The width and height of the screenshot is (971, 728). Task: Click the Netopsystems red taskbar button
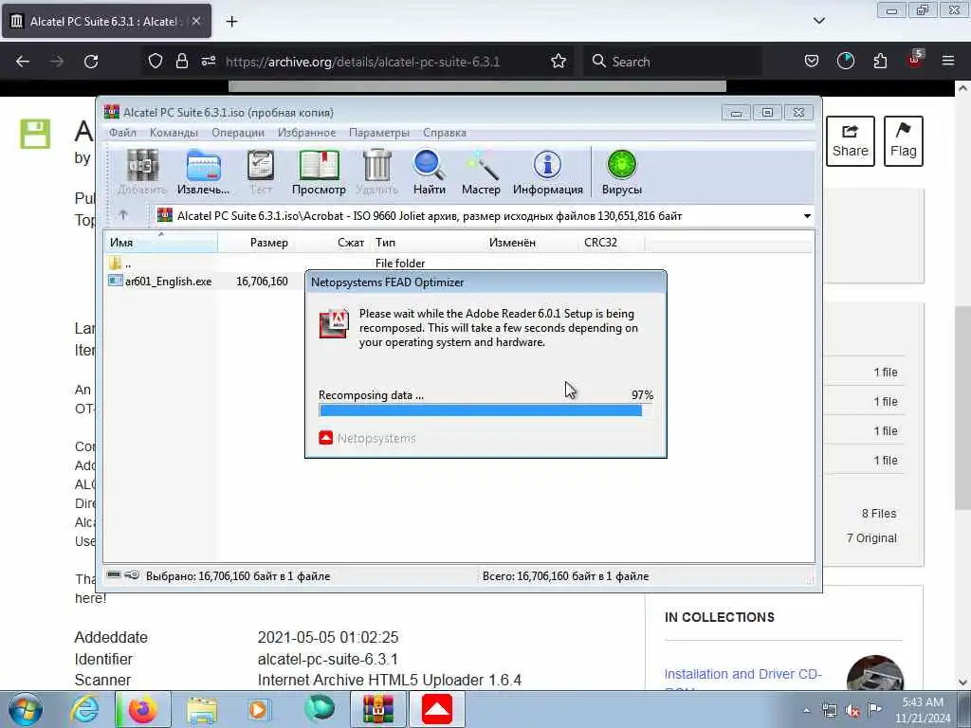(x=437, y=709)
